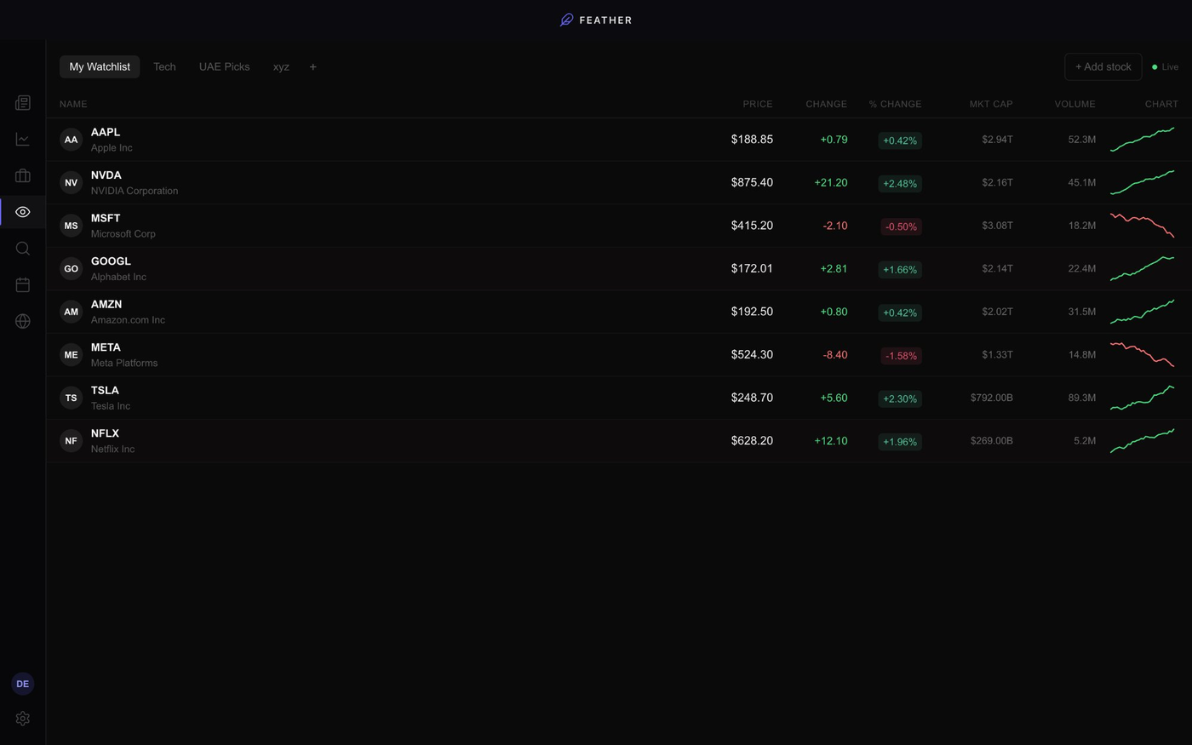Open the UAE Picks watchlist
Viewport: 1192px width, 745px height.
224,66
